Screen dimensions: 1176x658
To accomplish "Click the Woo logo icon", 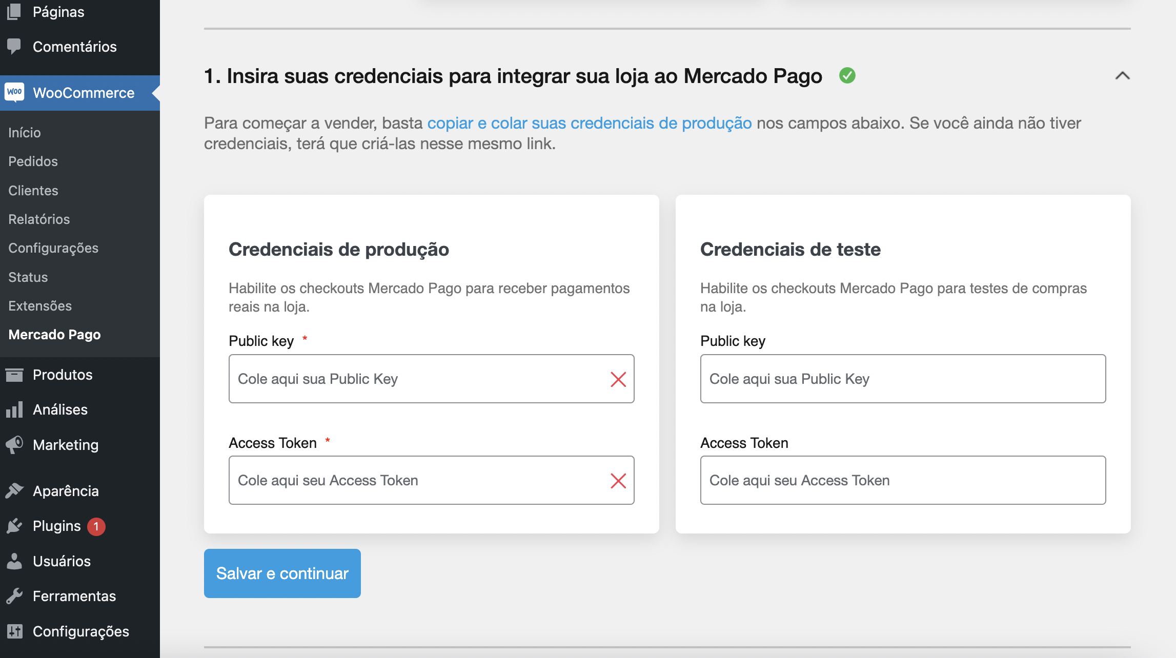I will pyautogui.click(x=14, y=92).
